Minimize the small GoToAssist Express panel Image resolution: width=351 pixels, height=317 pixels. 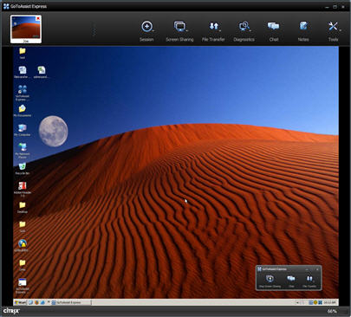pos(307,269)
